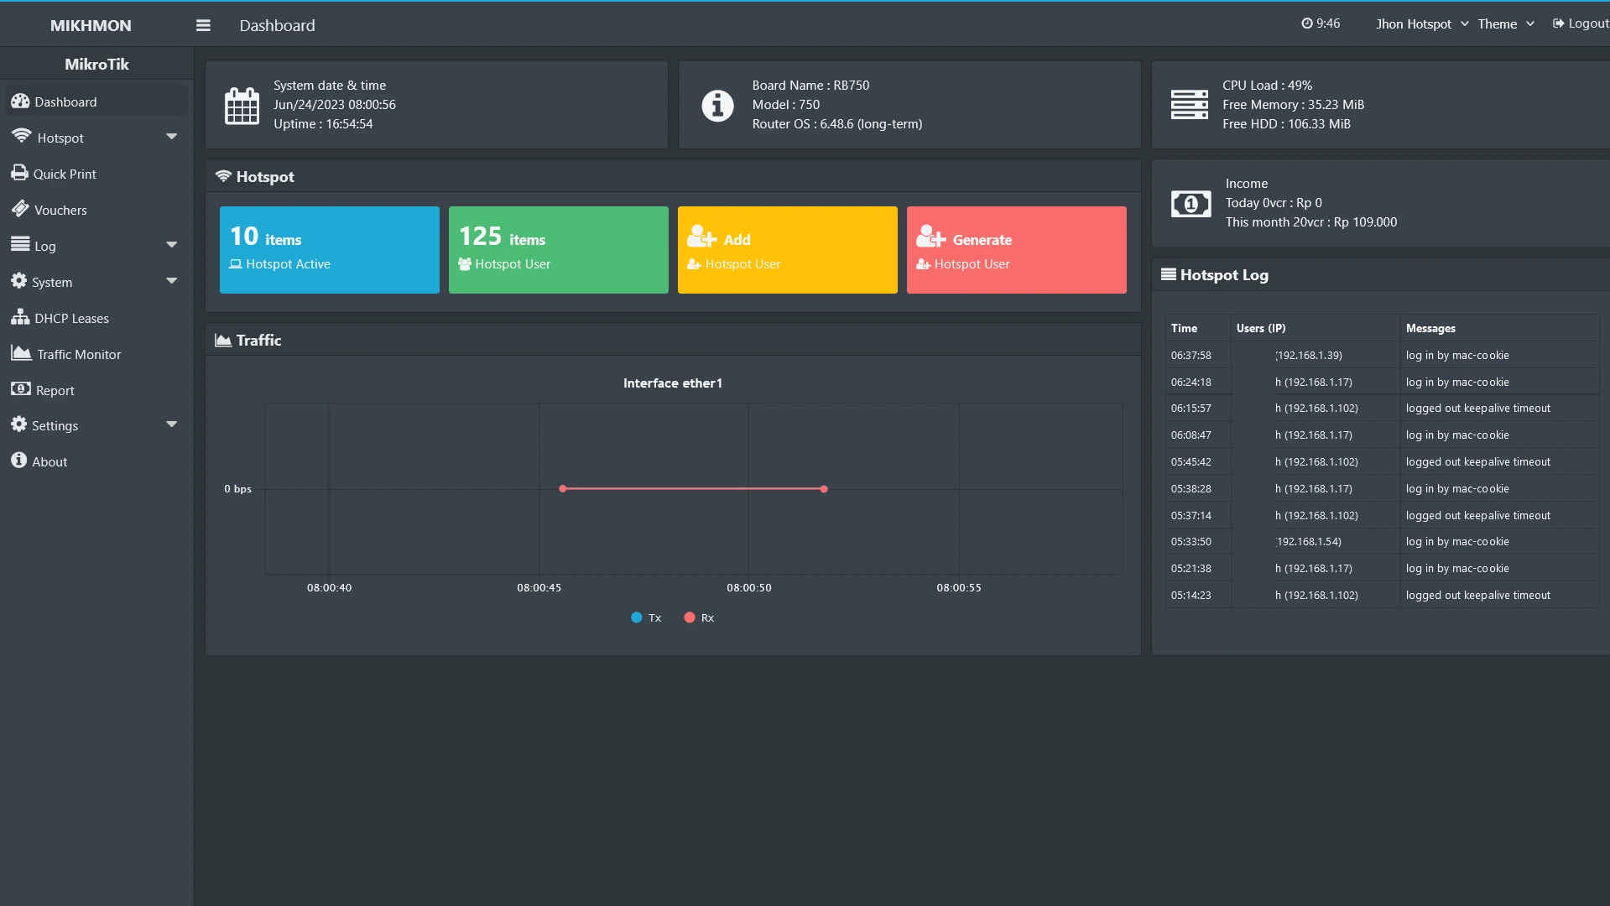Click 'Uptime : 16:54:54' text

coord(323,124)
